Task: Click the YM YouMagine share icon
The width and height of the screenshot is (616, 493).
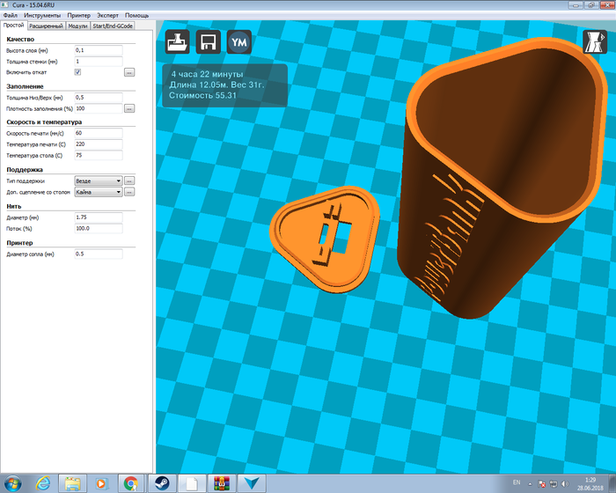Action: (x=238, y=43)
